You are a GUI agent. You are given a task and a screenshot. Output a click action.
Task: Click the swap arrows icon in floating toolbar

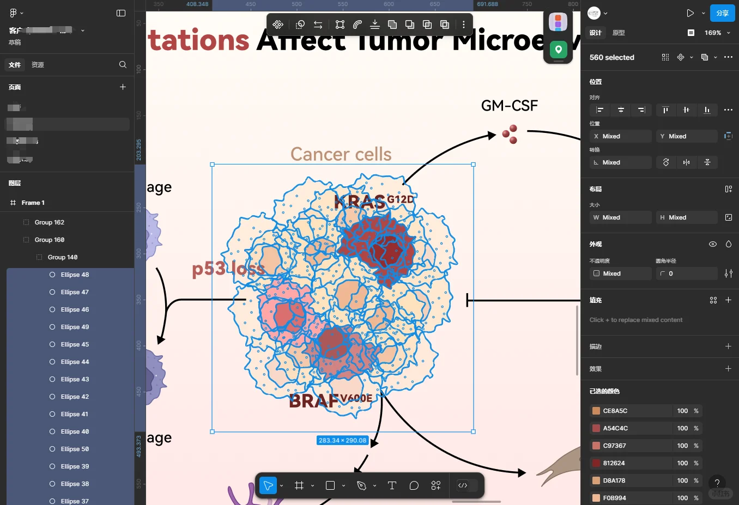(x=318, y=25)
